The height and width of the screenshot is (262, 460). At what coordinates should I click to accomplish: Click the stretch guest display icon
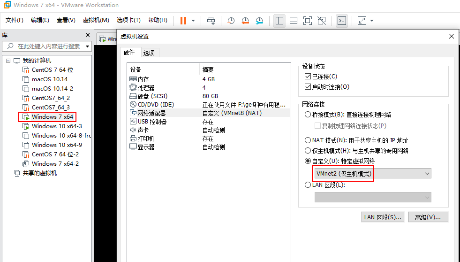362,21
